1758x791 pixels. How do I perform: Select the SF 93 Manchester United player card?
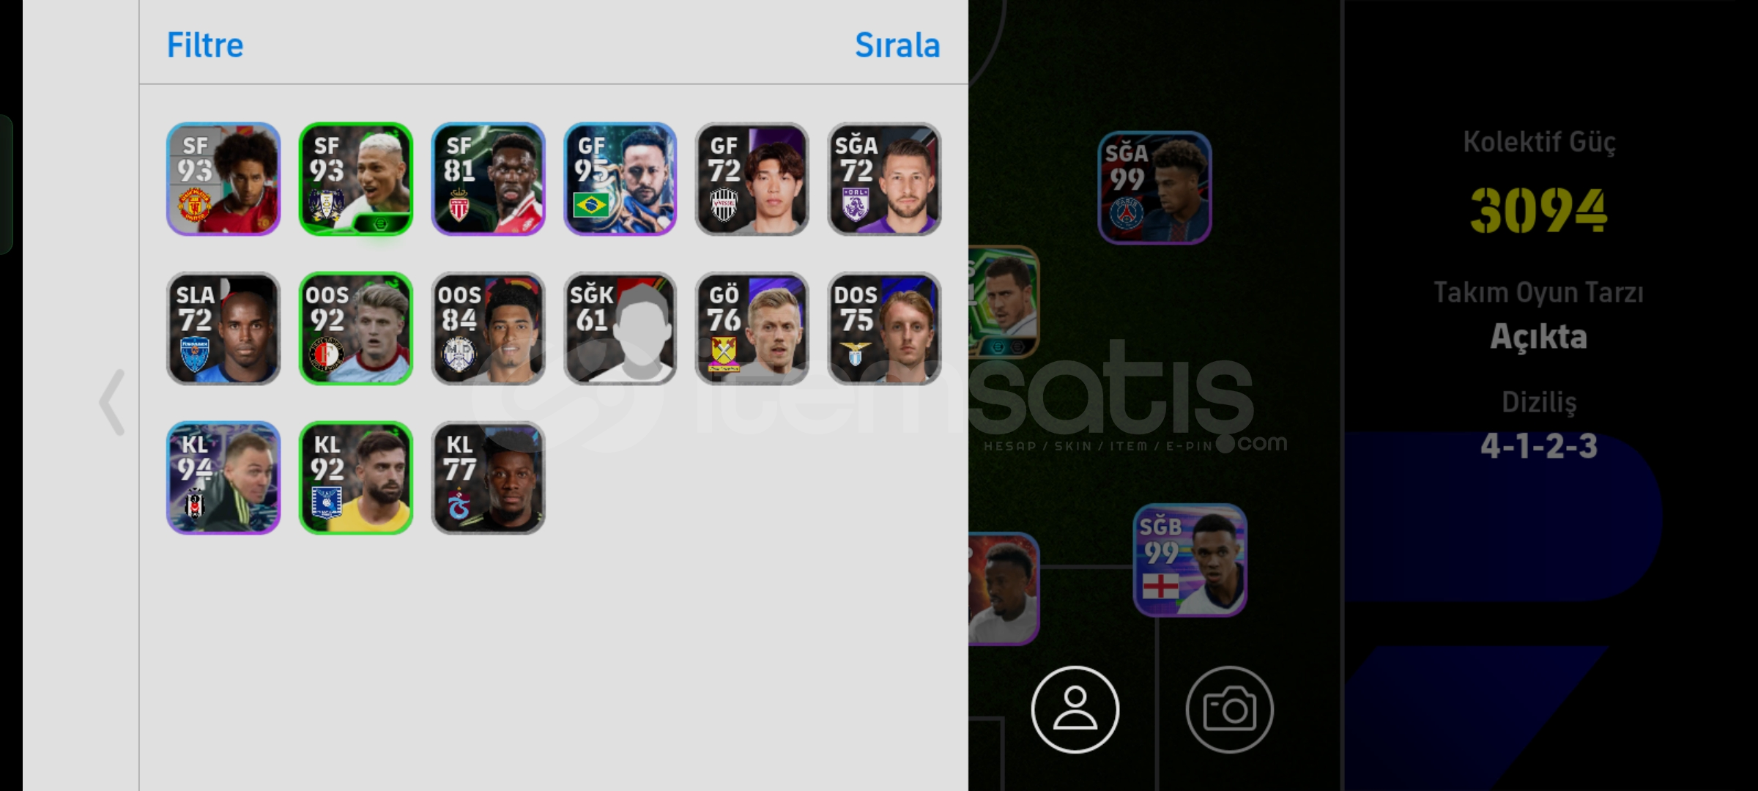click(223, 179)
